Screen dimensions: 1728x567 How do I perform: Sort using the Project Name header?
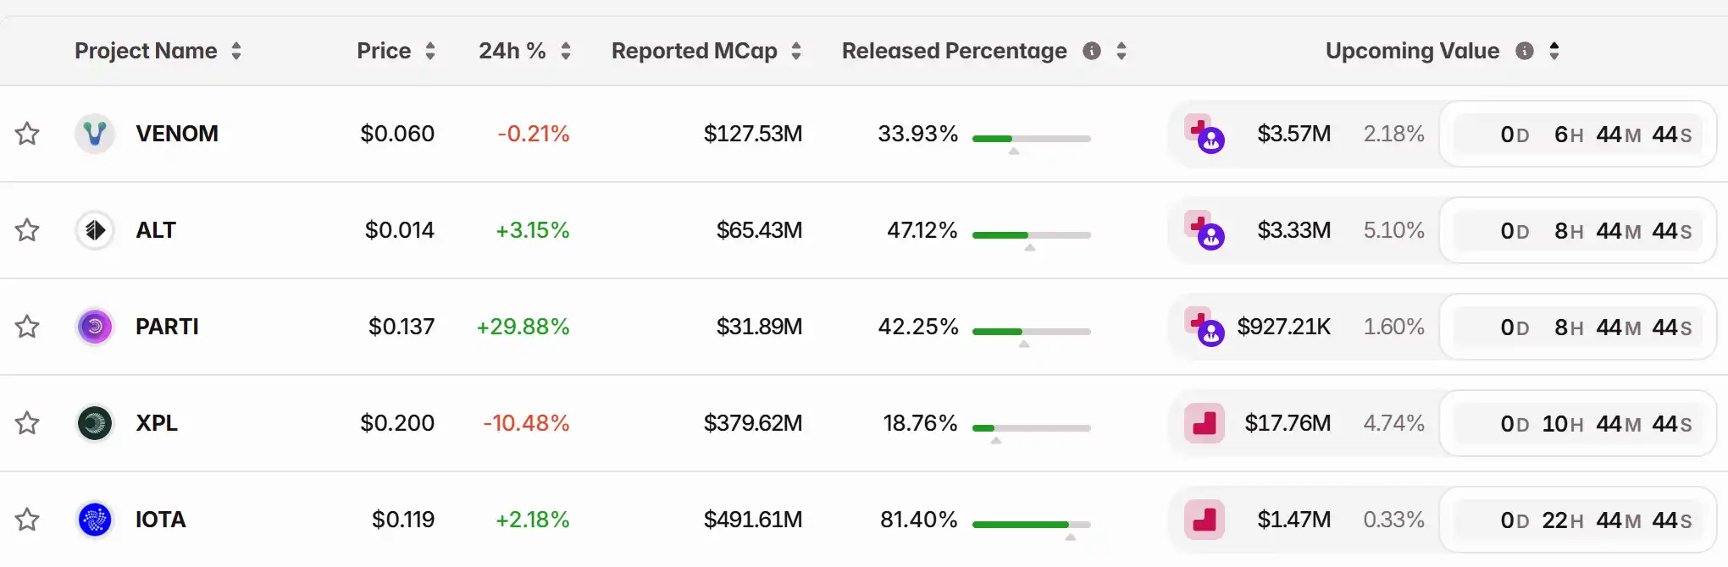coord(236,51)
